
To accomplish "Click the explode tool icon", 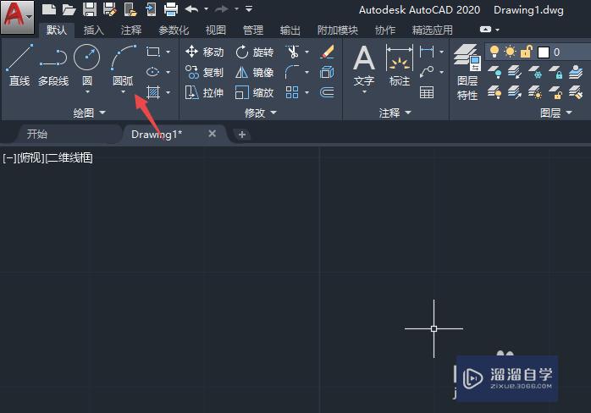I will [327, 72].
